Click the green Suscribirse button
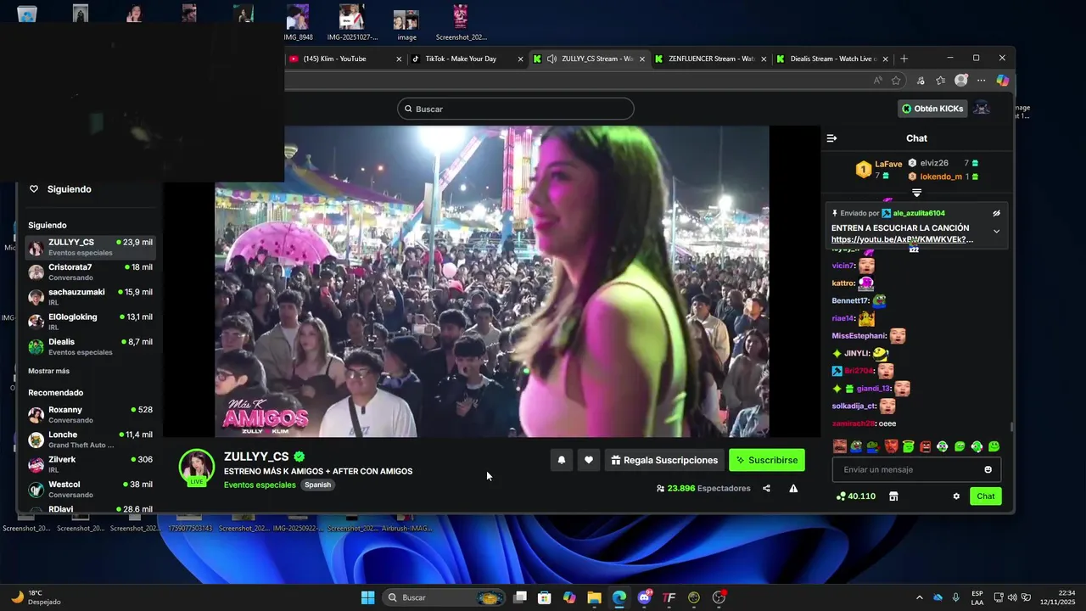This screenshot has width=1086, height=611. tap(767, 460)
